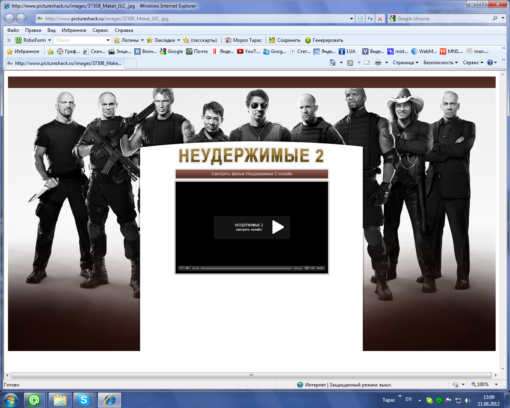510x408 pixels.
Task: Open the mist... bookmark
Action: (x=398, y=51)
